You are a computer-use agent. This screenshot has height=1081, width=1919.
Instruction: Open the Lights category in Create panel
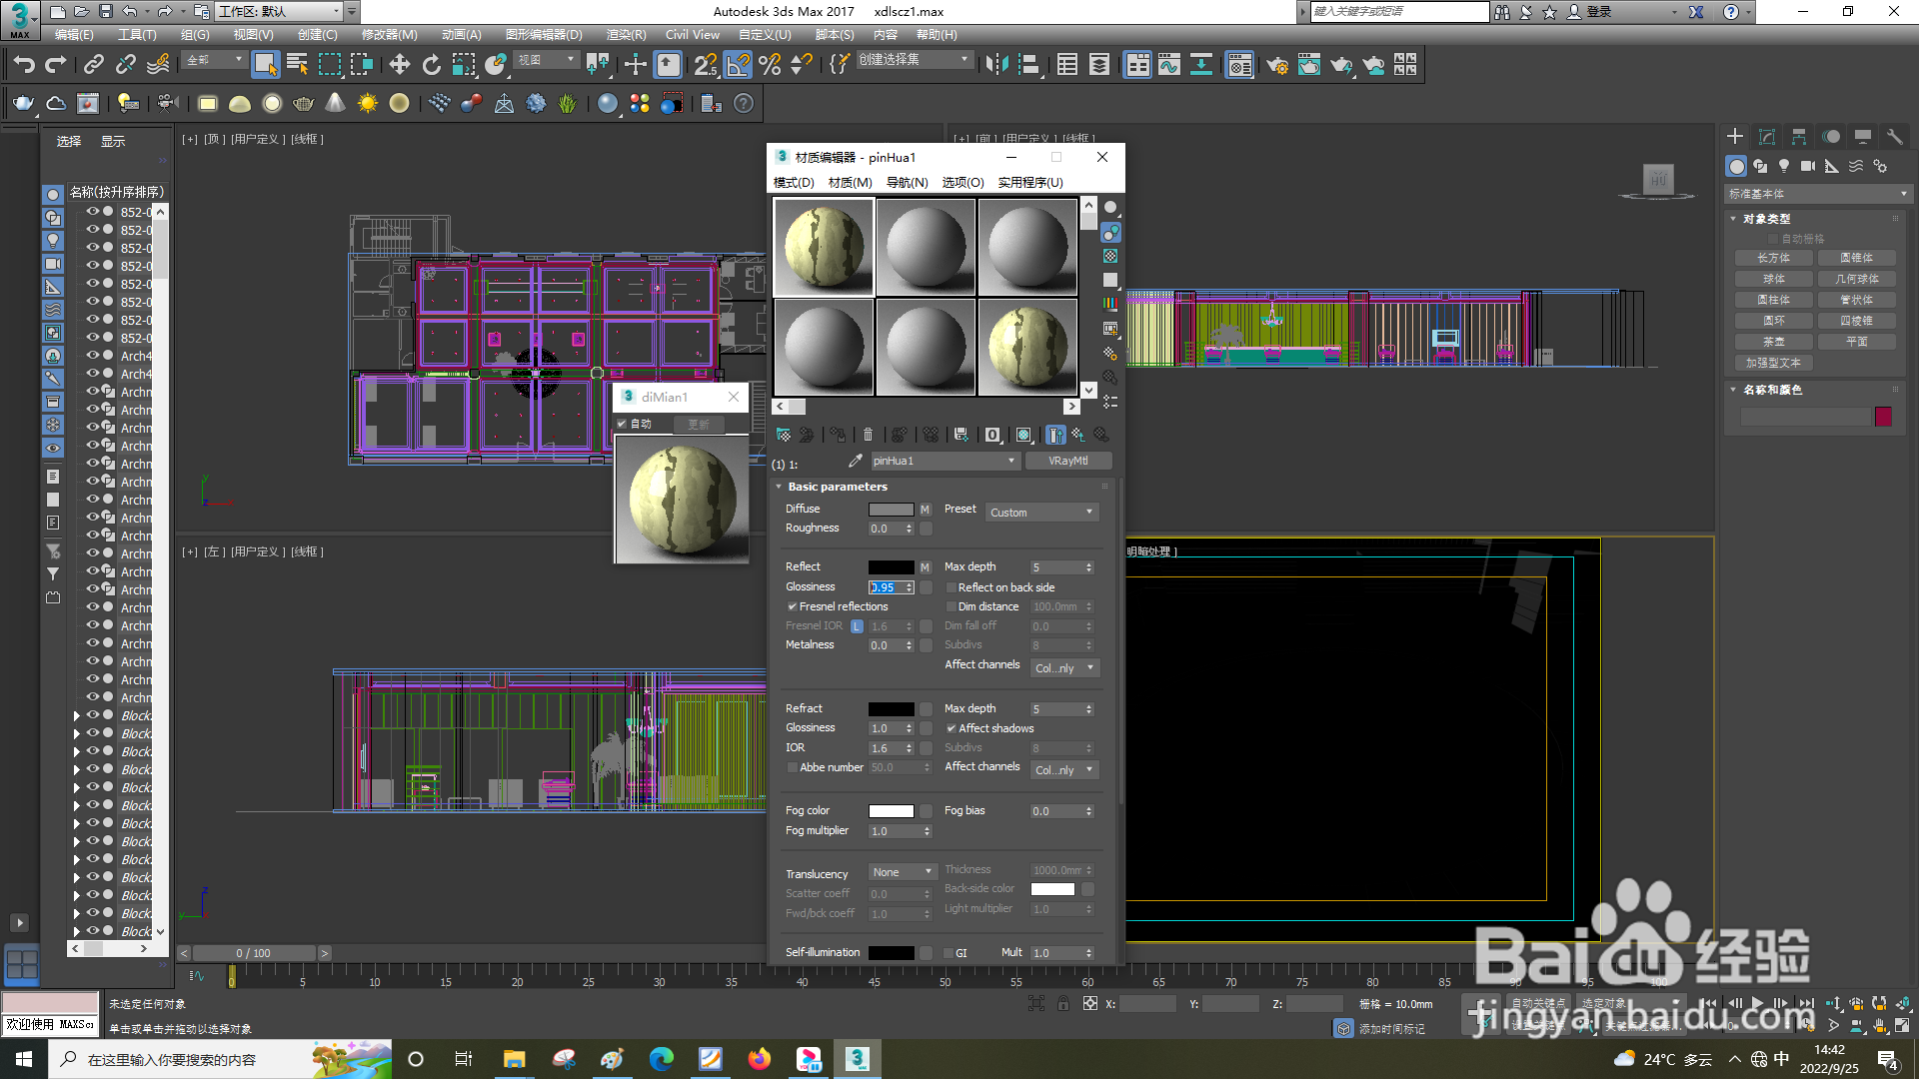tap(1784, 166)
